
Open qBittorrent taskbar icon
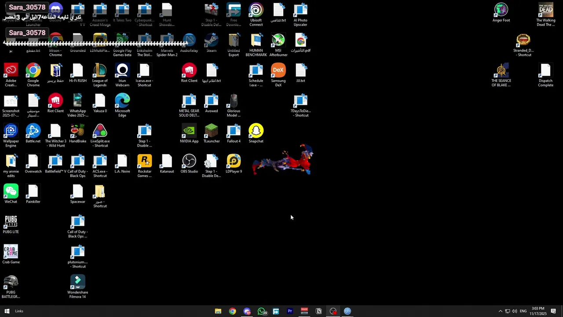click(x=347, y=311)
